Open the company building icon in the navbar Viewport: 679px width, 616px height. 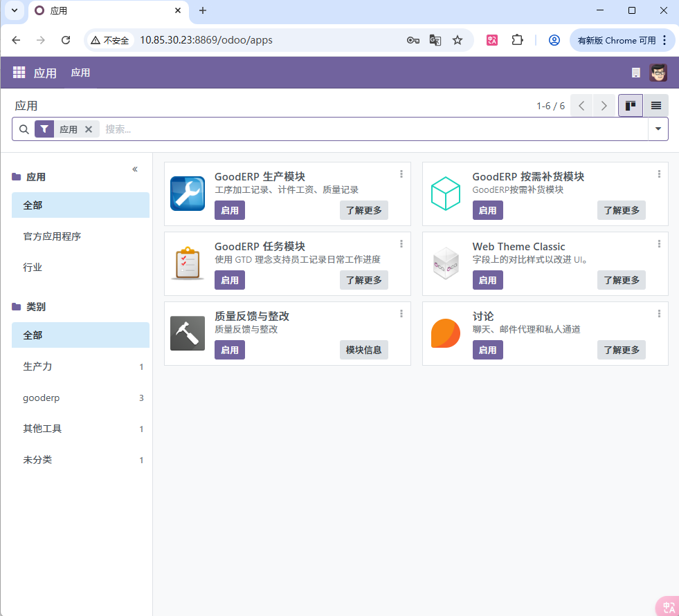point(635,73)
